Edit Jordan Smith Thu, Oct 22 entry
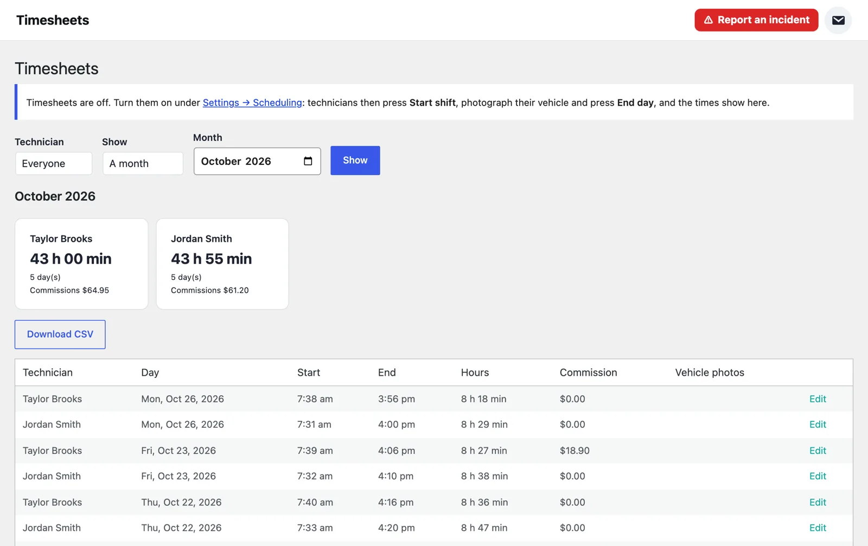Image resolution: width=868 pixels, height=546 pixels. point(818,528)
